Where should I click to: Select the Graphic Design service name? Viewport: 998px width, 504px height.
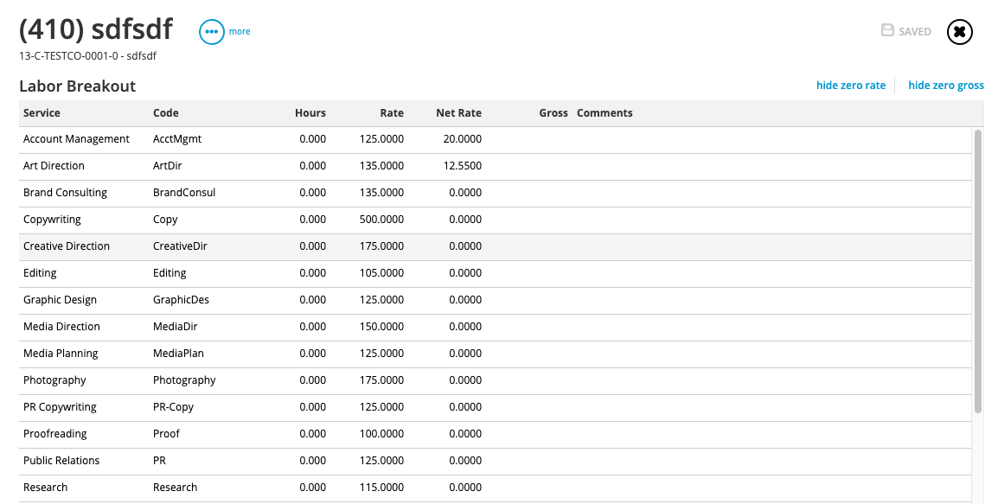tap(61, 300)
